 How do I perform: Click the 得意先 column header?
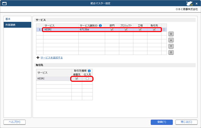[x=77, y=74]
